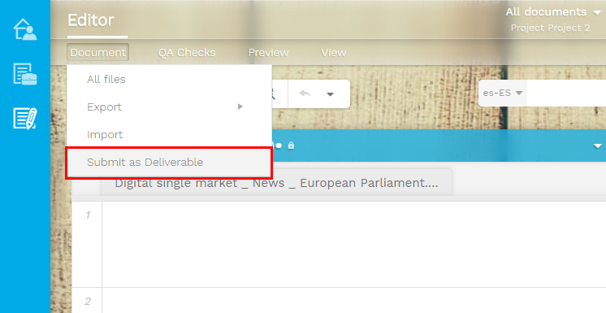Click the lock icon in blue bar
Screen dimensions: 606x313
click(291, 146)
